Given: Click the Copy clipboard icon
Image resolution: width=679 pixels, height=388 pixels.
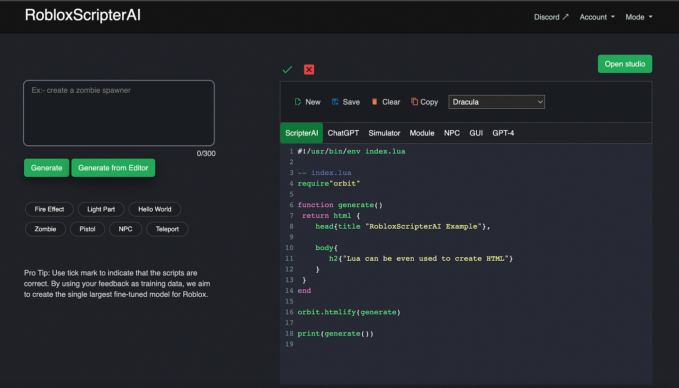Looking at the screenshot, I should tap(415, 102).
